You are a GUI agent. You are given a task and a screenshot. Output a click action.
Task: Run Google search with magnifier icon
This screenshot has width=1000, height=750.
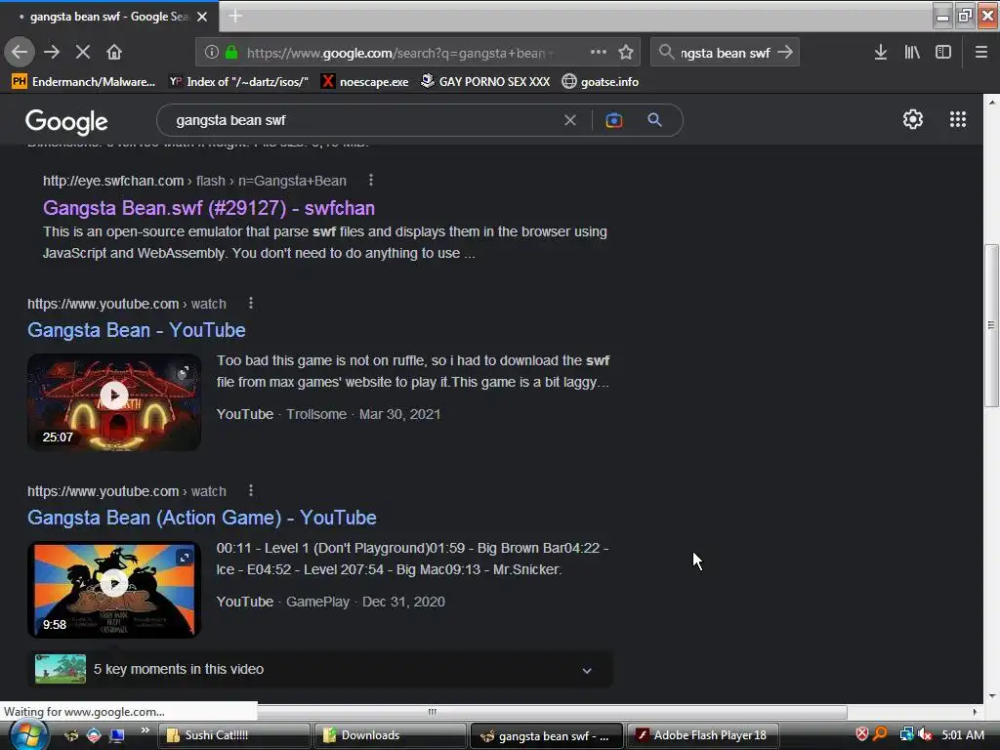655,120
